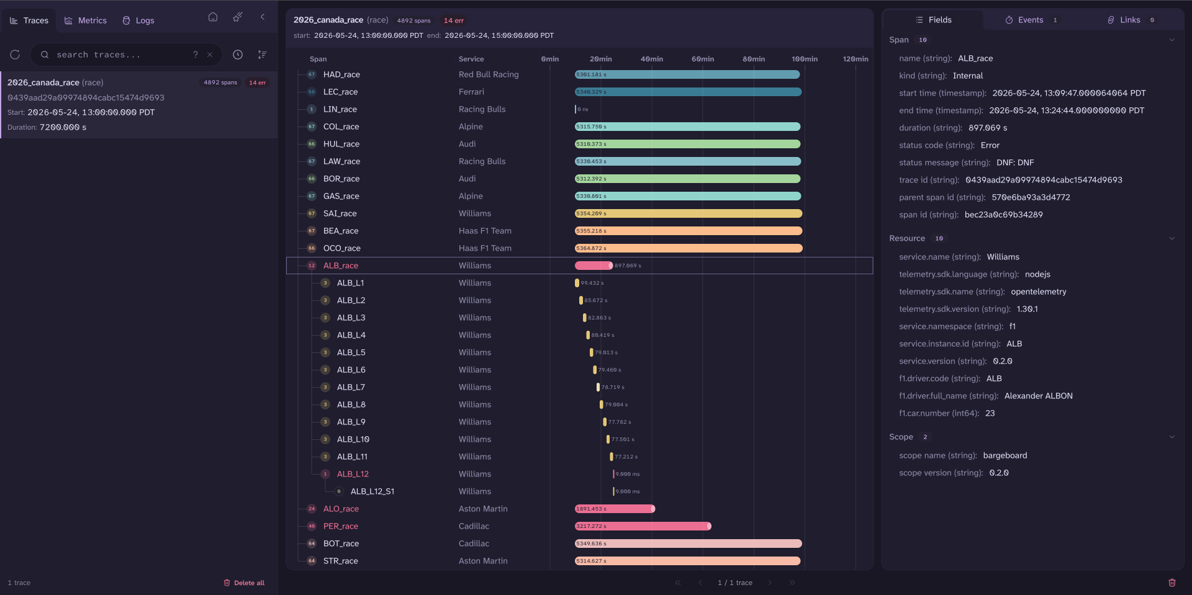Collapse the left sidebar with chevron

pyautogui.click(x=263, y=17)
